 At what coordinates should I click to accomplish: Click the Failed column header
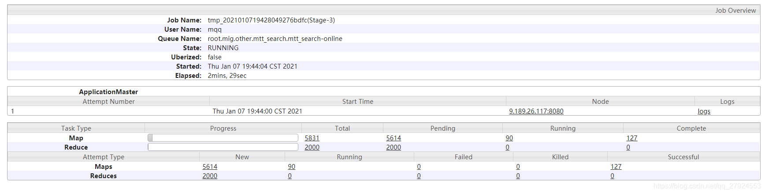click(464, 157)
